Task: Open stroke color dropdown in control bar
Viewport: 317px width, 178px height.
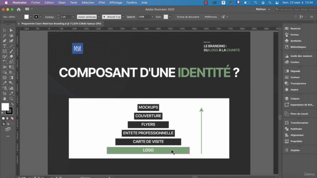Action: pos(41,17)
